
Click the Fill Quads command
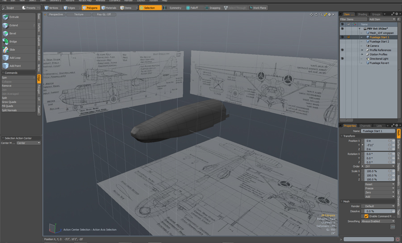tap(18, 106)
